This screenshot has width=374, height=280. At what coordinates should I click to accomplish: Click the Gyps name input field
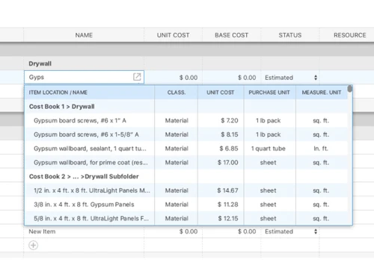click(x=84, y=77)
